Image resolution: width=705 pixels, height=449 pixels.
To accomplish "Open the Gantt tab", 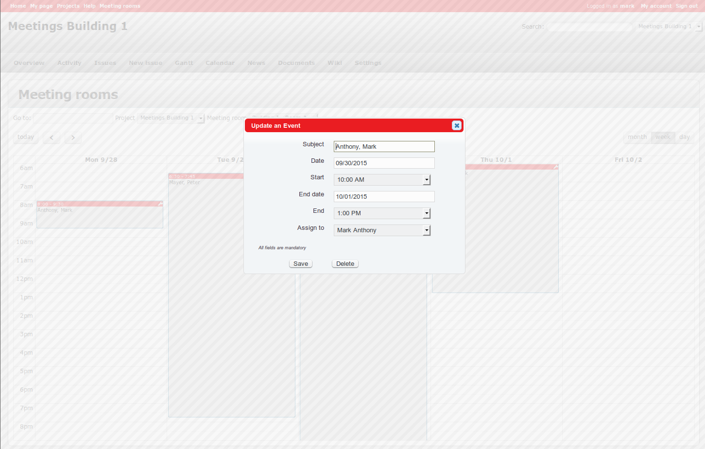I will (x=184, y=63).
